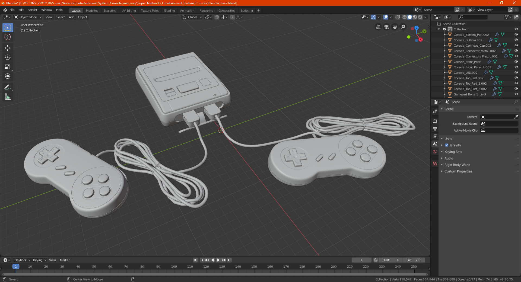
Task: Select Console_Top_Part.002 in outliner
Action: click(468, 78)
